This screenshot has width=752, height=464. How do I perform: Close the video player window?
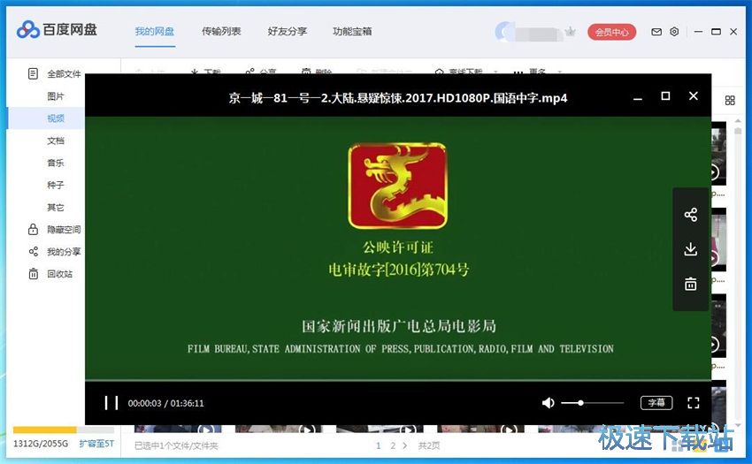pyautogui.click(x=694, y=95)
